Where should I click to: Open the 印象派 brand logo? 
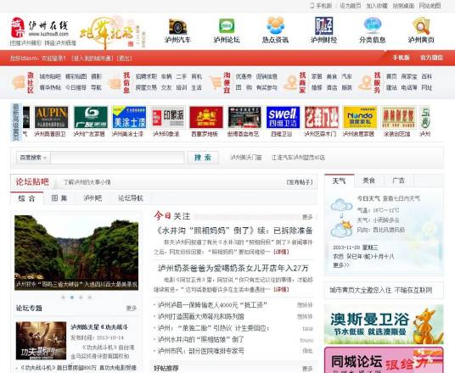tap(168, 117)
